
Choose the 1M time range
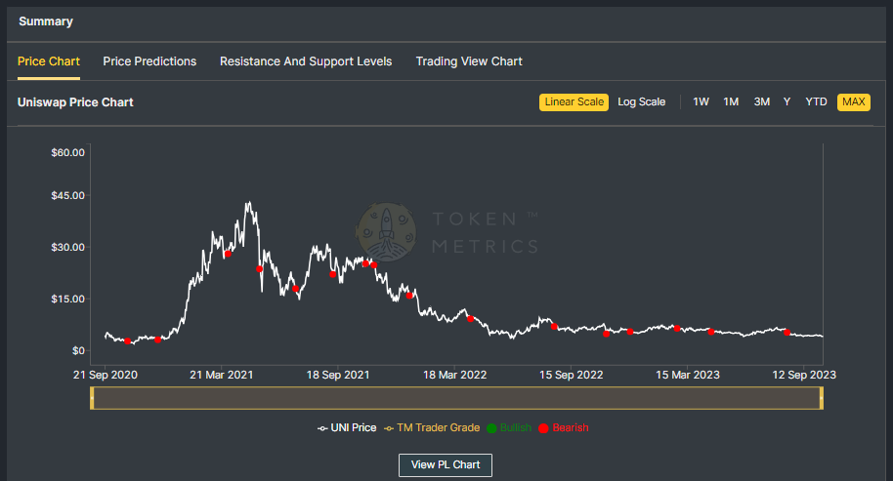coord(731,102)
